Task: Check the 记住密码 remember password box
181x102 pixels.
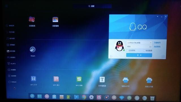Action: [x=127, y=50]
